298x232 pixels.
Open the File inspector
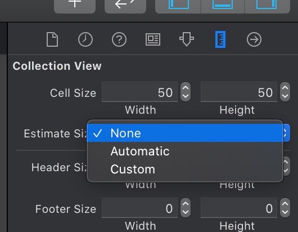click(x=52, y=39)
